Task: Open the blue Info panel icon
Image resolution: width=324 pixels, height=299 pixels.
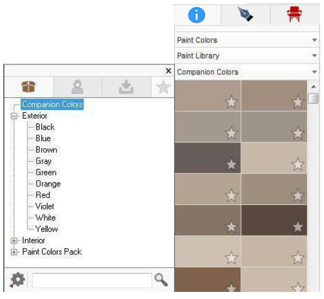Action: (196, 15)
